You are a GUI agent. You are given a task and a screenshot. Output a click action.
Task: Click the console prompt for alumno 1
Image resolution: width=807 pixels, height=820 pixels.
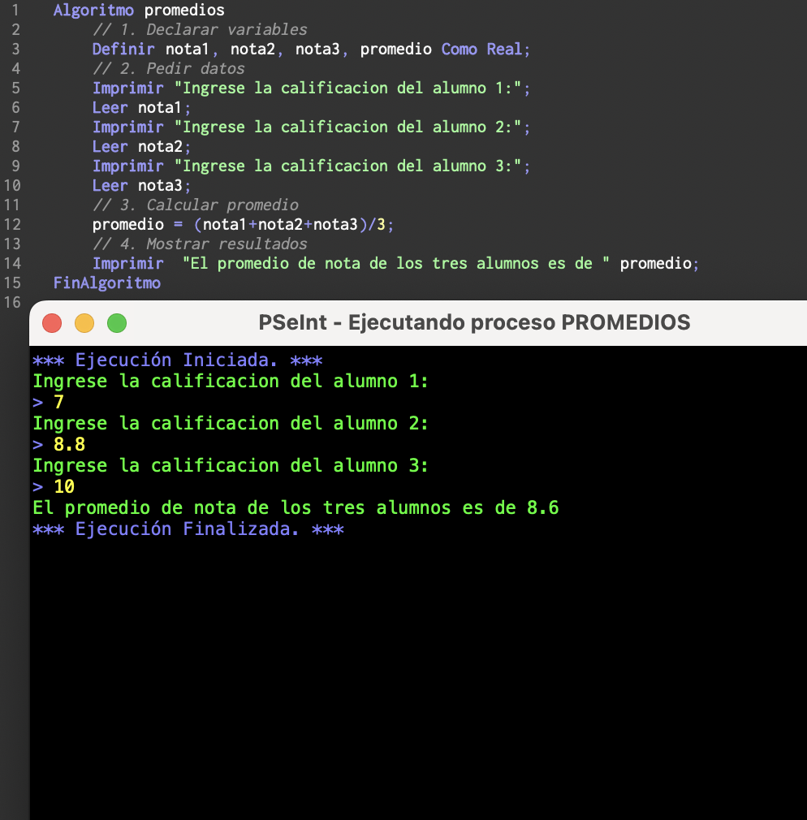pyautogui.click(x=231, y=382)
